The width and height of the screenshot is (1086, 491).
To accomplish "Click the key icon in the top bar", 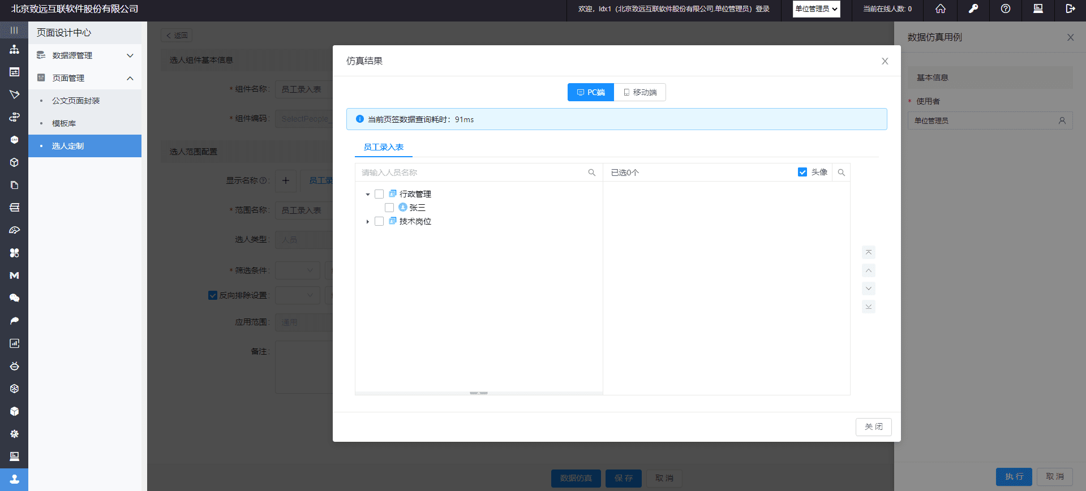I will pos(973,8).
